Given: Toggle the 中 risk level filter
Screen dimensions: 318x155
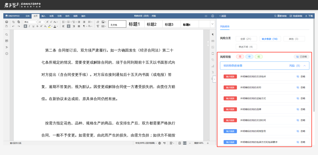Looking at the screenshot, I should tap(249, 57).
